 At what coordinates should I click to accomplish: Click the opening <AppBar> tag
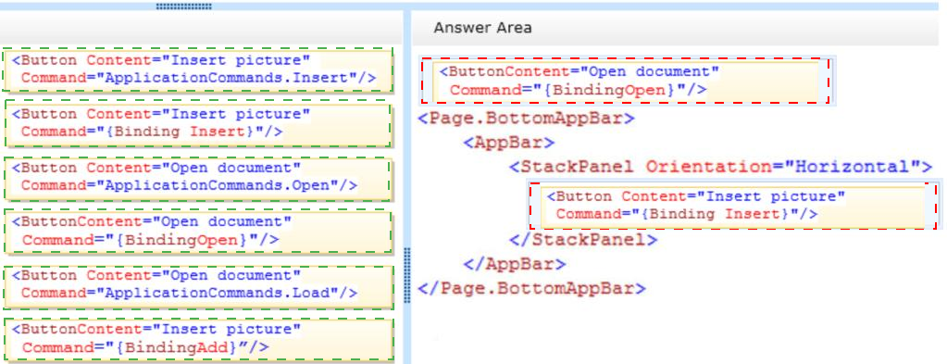point(508,143)
